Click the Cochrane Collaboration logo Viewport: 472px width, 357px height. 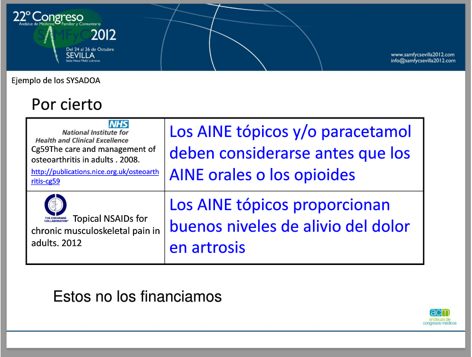pos(55,206)
